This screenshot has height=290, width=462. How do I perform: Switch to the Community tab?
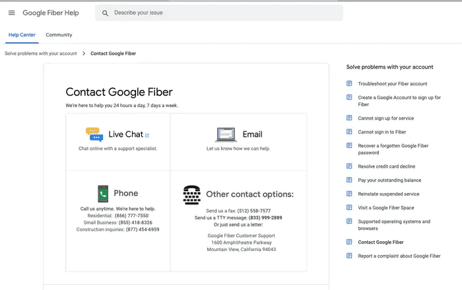tap(59, 35)
